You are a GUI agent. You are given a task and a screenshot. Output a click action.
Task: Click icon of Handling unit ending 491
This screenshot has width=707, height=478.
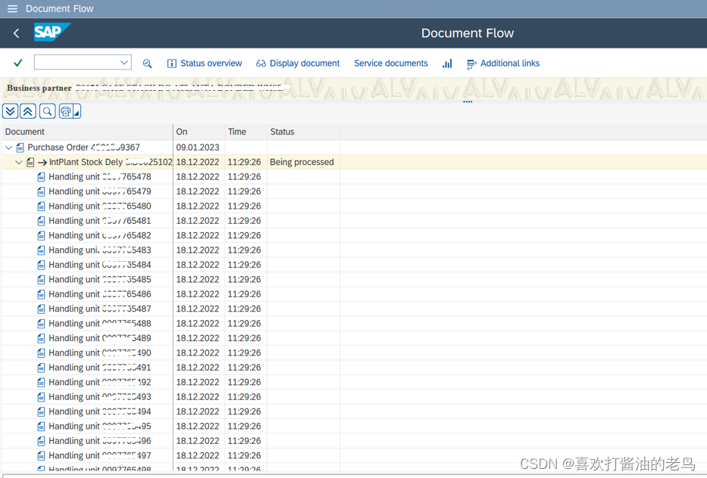coord(41,368)
